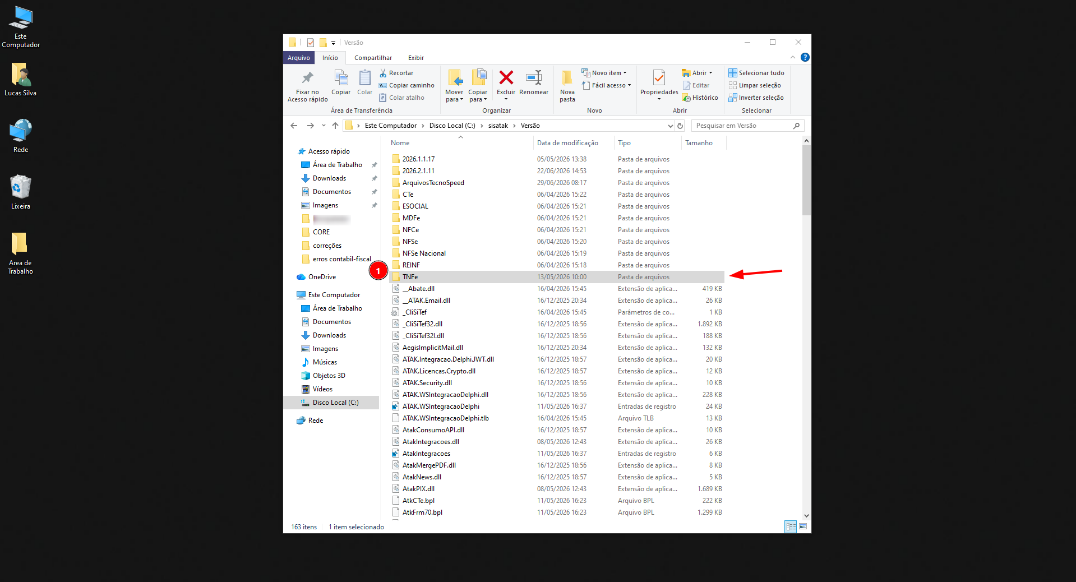Screen dimensions: 1076x582
Task: Collapse the ribbon with the chevron
Action: pos(793,57)
